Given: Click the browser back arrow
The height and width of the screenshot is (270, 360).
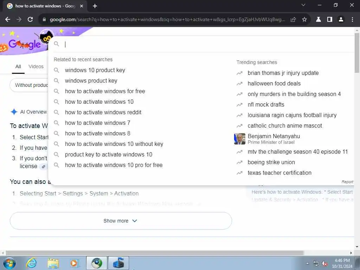Looking at the screenshot, I should point(8,20).
